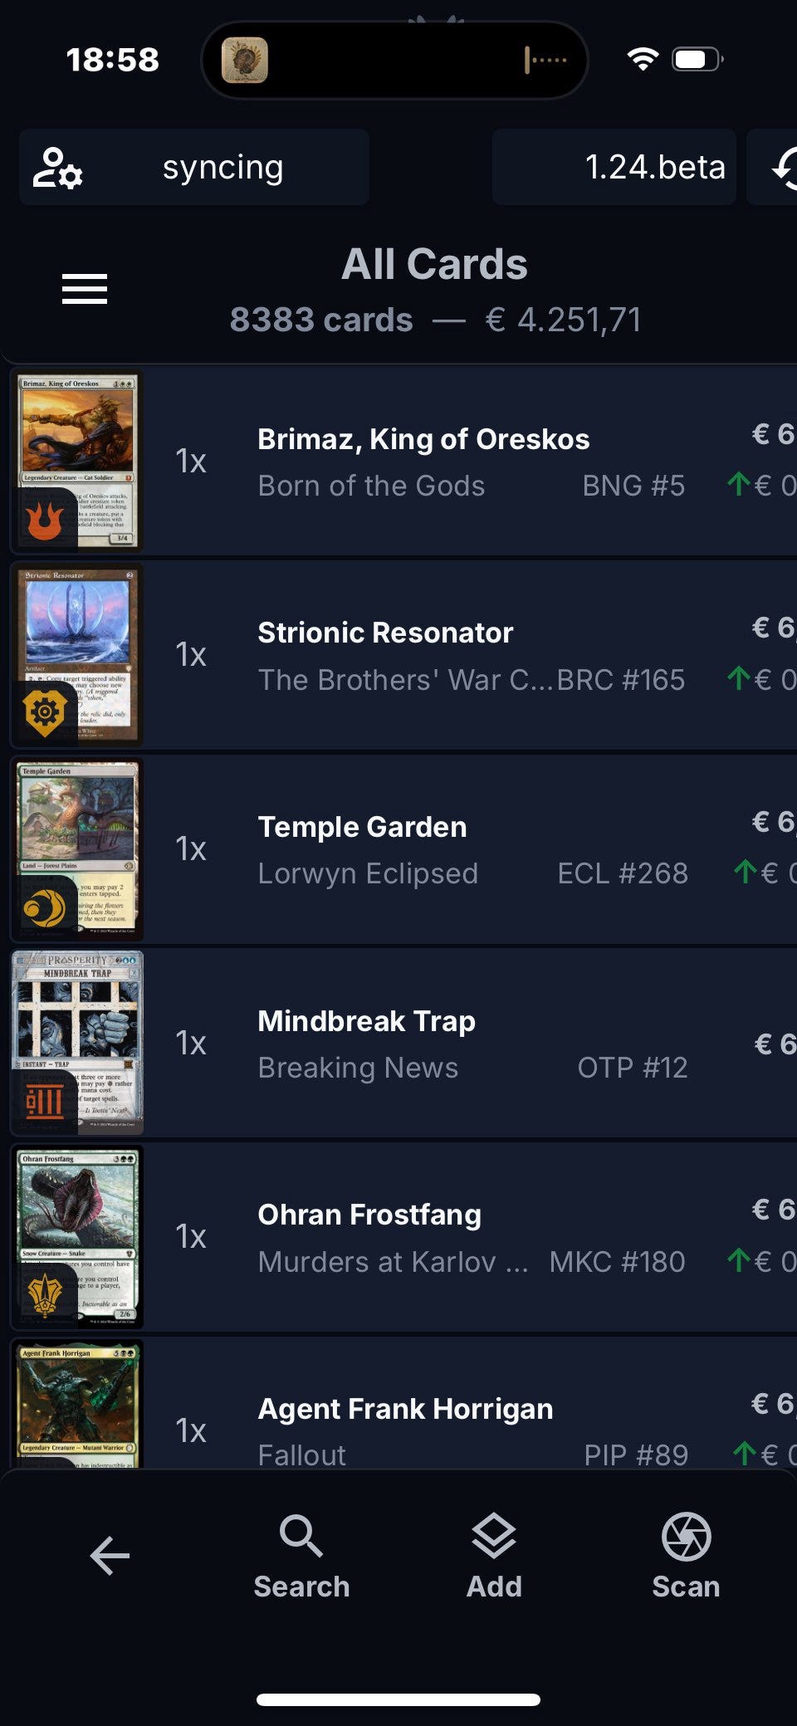Open account settings icon
Screen dimensions: 797x1726
click(x=57, y=167)
